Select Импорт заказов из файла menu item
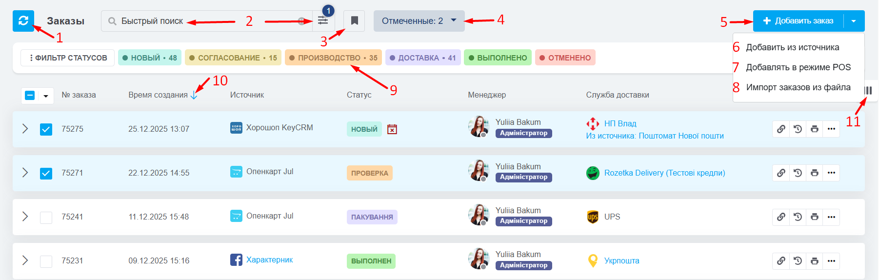The image size is (879, 280). (798, 87)
